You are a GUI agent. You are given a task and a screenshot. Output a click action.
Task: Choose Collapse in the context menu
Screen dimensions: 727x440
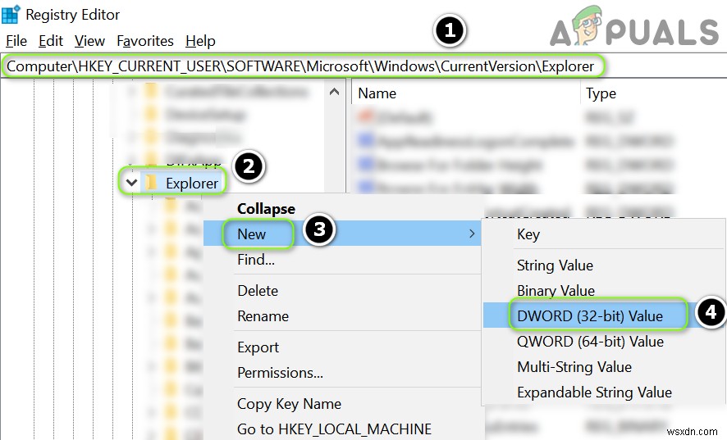(x=266, y=208)
